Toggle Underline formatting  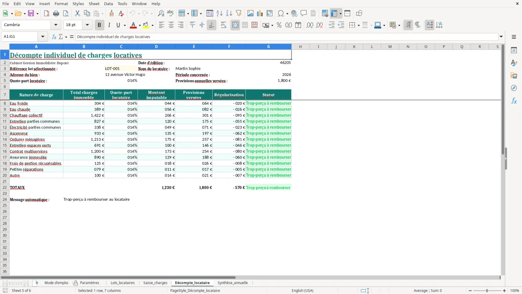(x=118, y=25)
